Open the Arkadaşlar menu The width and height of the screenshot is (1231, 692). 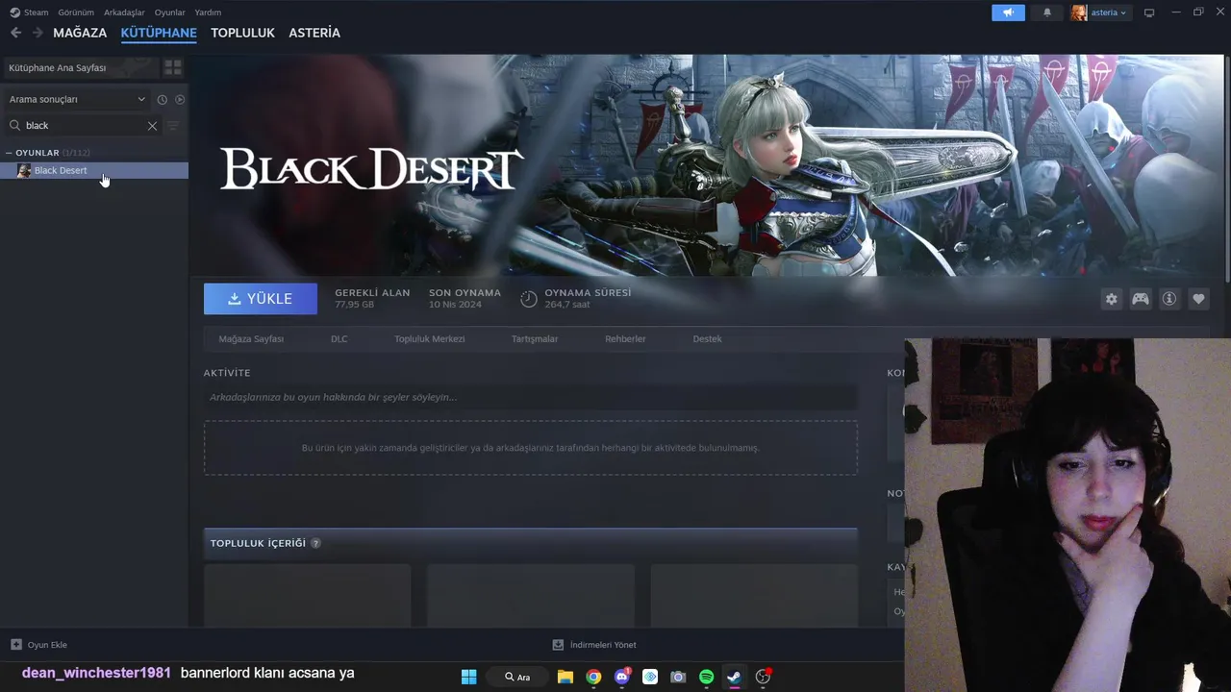click(x=125, y=12)
